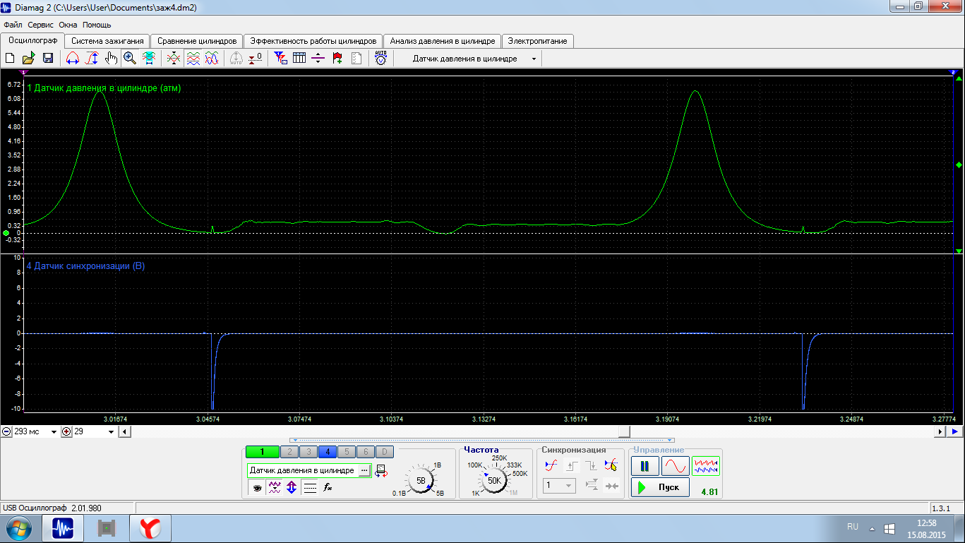Toggle channel 1 green button
This screenshot has height=543, width=965.
(262, 452)
